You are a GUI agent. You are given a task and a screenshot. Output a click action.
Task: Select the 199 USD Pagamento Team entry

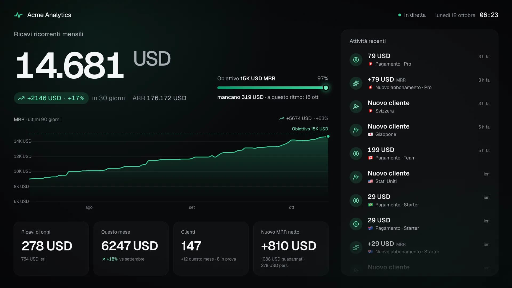coord(419,154)
